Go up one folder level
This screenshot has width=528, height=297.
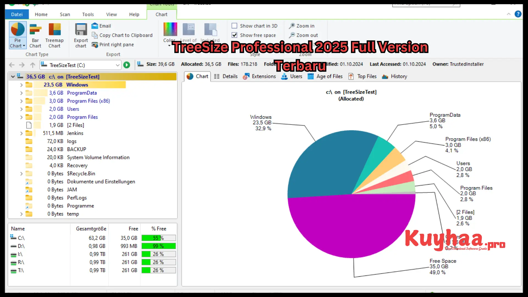(32, 65)
